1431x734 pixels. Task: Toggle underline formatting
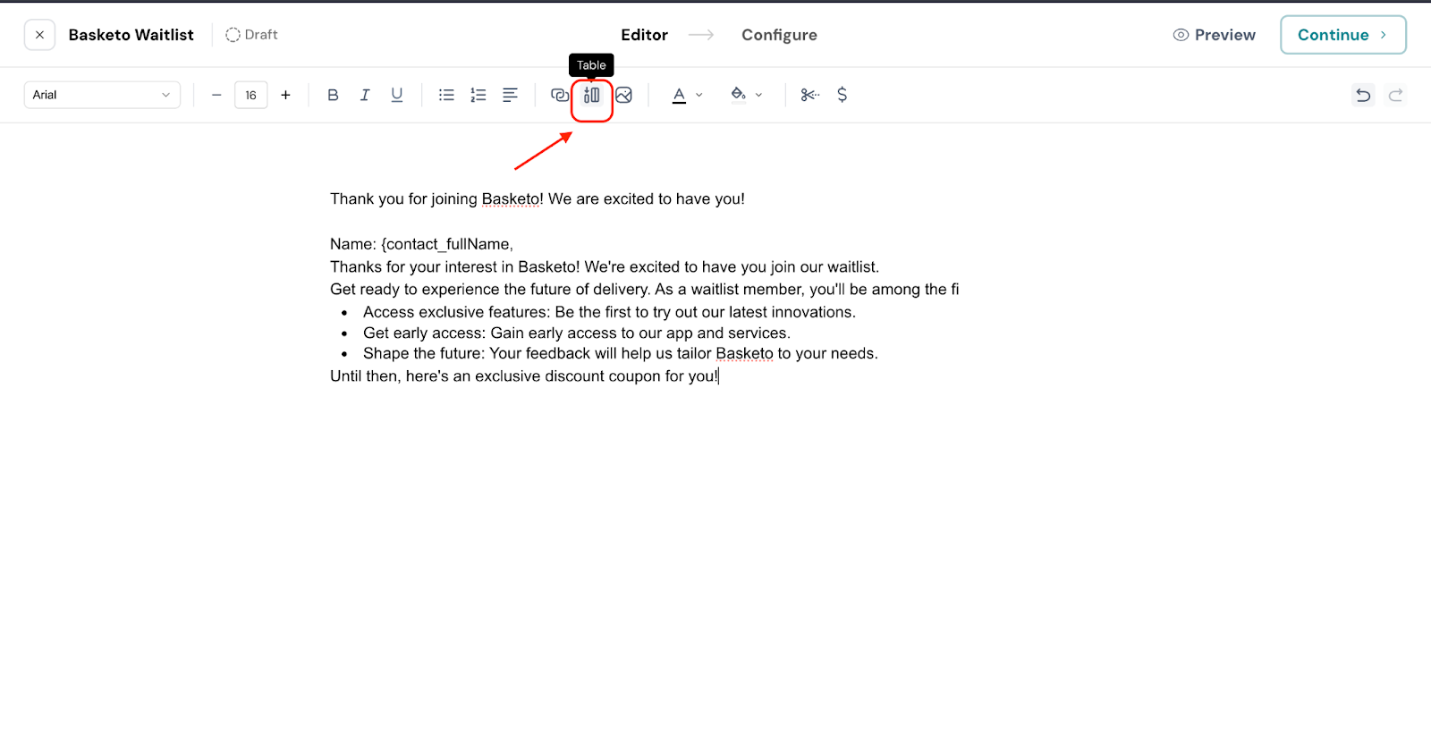[397, 95]
